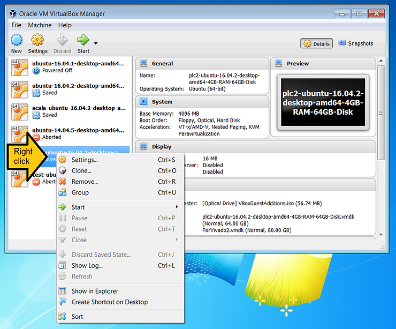The width and height of the screenshot is (396, 329).
Task: Click the Discard toolbar arrow icon
Action: point(62,40)
